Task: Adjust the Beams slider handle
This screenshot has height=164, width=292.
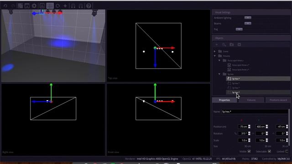Action: (x=248, y=23)
